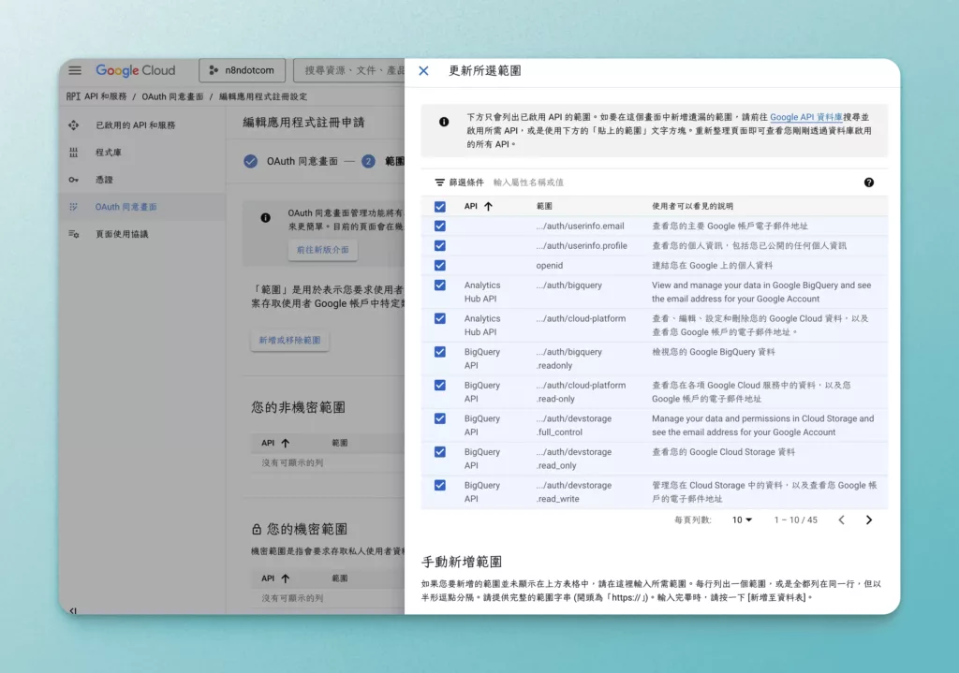Uncheck BigQuery API bigquery.readonly scope

[440, 351]
